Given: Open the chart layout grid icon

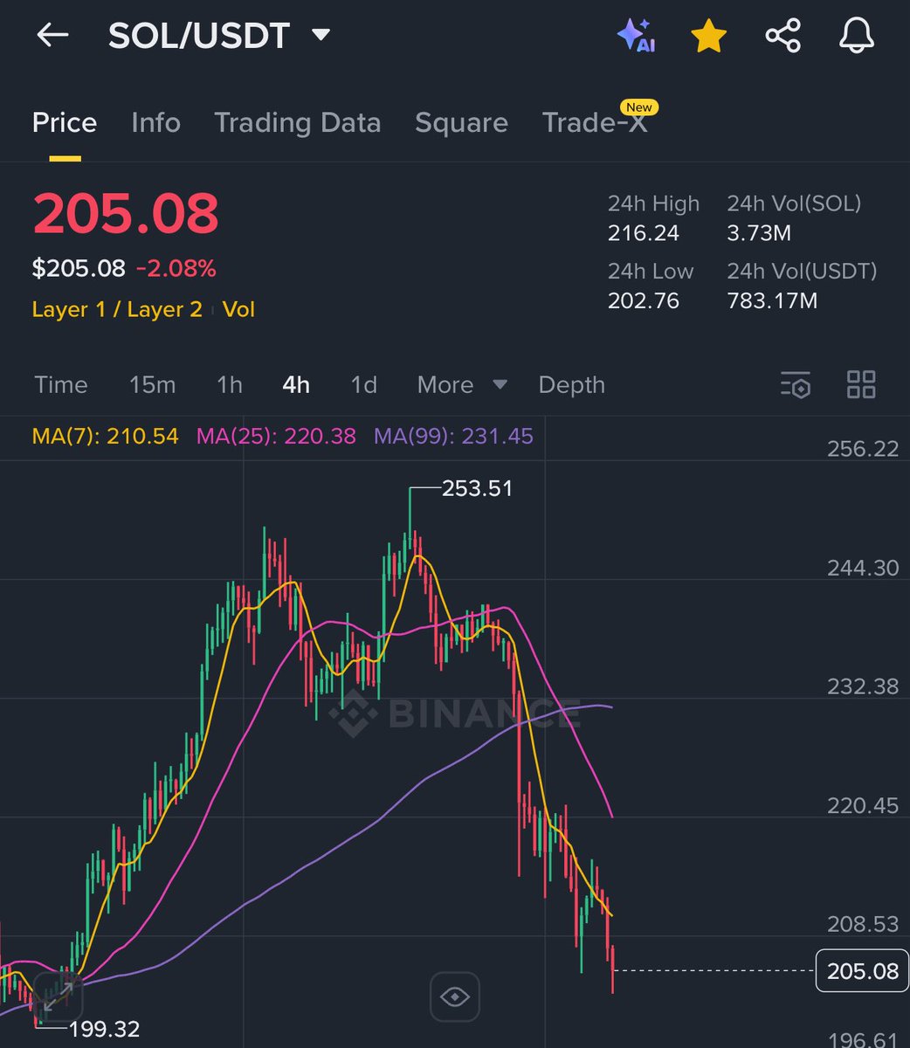Looking at the screenshot, I should (x=860, y=384).
